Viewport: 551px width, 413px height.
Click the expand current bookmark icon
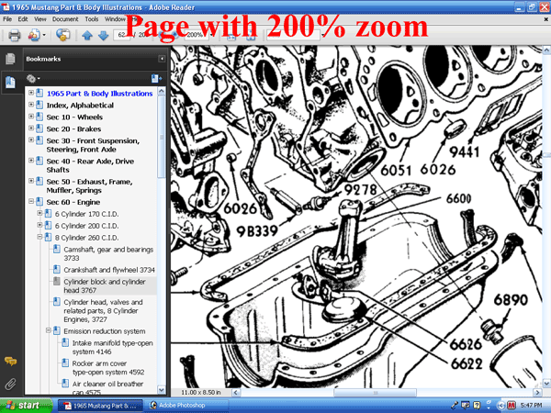pyautogui.click(x=156, y=79)
